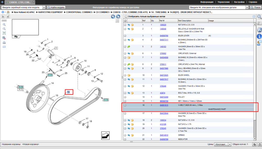Image resolution: width=262 pixels, height=149 pixels.
Task: Open part search field dropdown arrow
Action: click(247, 7)
